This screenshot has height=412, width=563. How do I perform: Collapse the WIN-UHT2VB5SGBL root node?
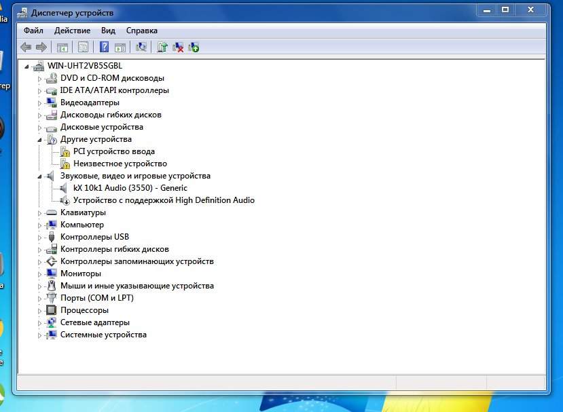pos(26,66)
